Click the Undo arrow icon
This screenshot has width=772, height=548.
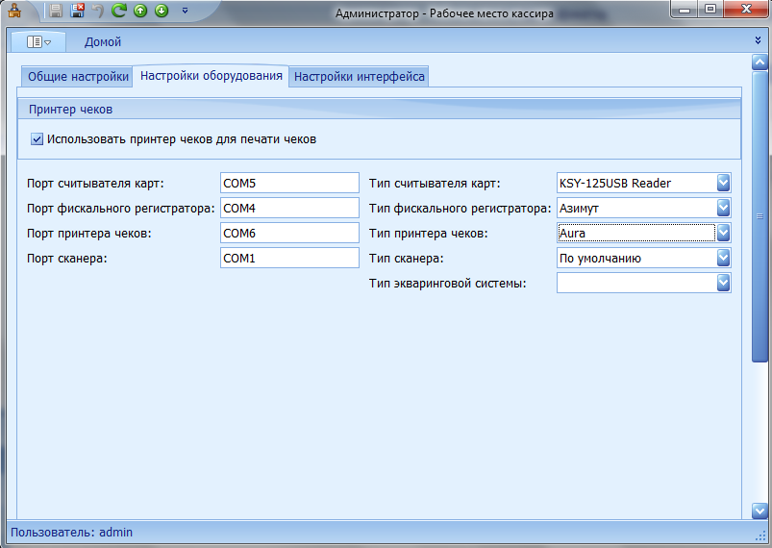point(97,12)
